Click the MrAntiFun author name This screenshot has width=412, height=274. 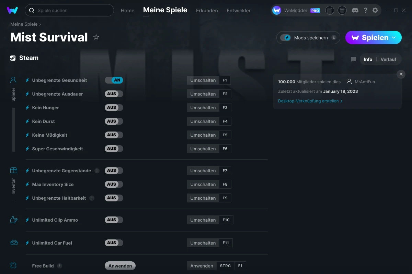tap(365, 82)
